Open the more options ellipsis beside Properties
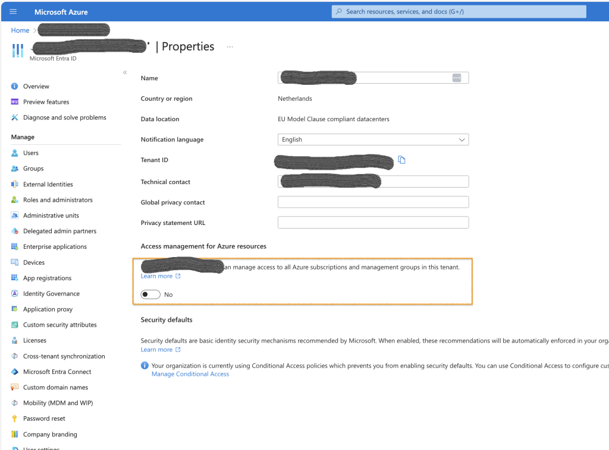The image size is (609, 450). [x=230, y=47]
